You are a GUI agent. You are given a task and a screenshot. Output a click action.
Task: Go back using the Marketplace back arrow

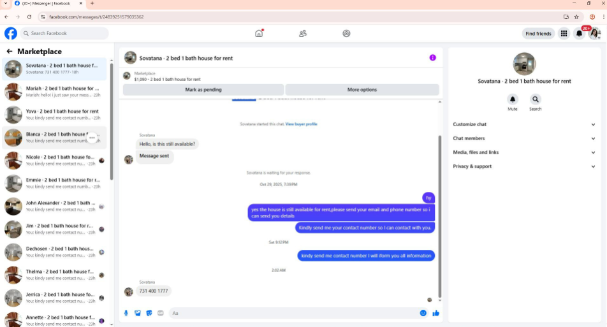(x=10, y=51)
